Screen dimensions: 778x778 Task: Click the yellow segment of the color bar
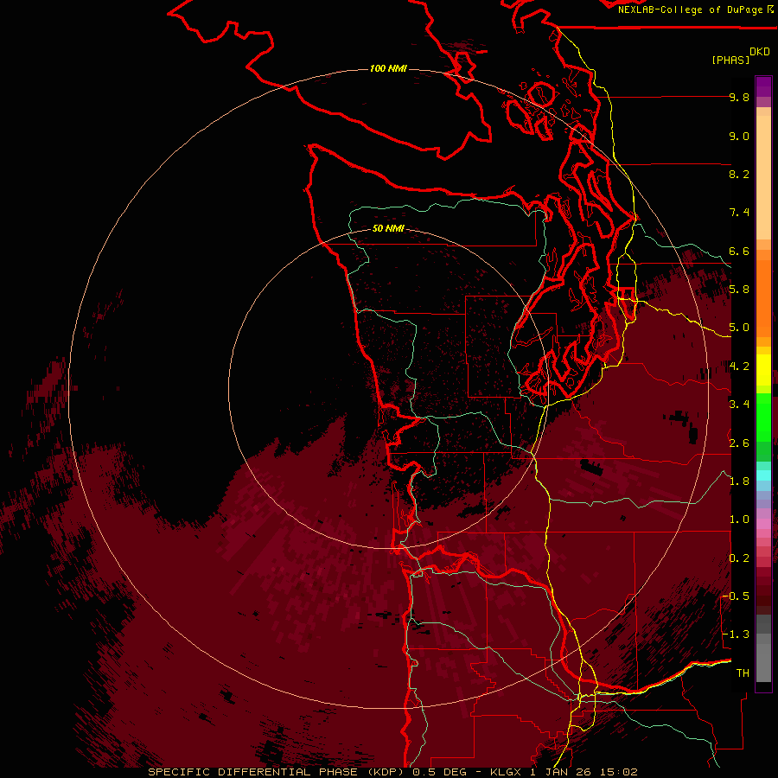[x=763, y=370]
